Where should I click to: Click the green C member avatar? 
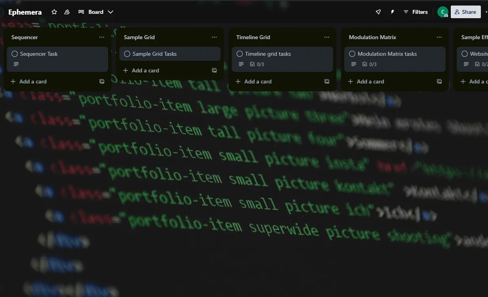(x=442, y=12)
